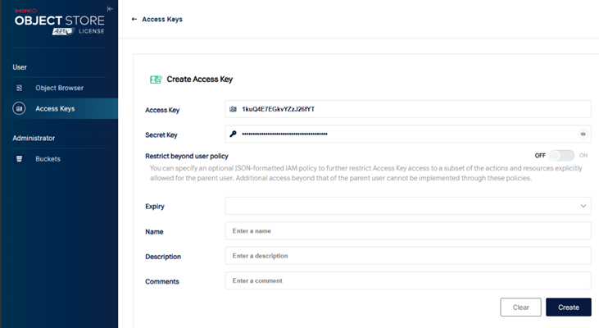Click the Create Access Key header icon
This screenshot has width=599, height=328.
(156, 80)
